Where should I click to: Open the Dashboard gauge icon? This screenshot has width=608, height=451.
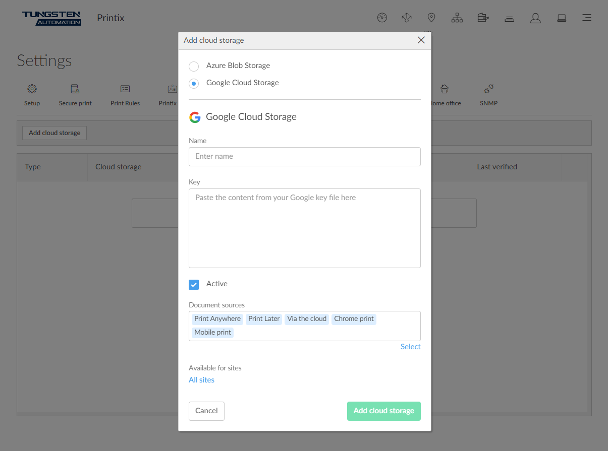[382, 18]
